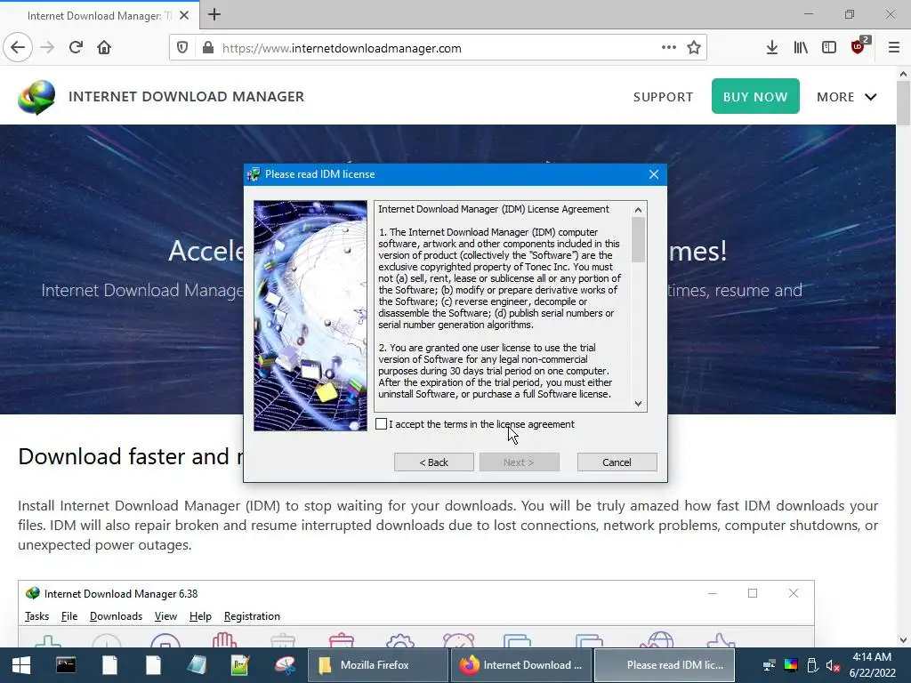Click the internetdownloadmanager.com address bar

coord(438,48)
